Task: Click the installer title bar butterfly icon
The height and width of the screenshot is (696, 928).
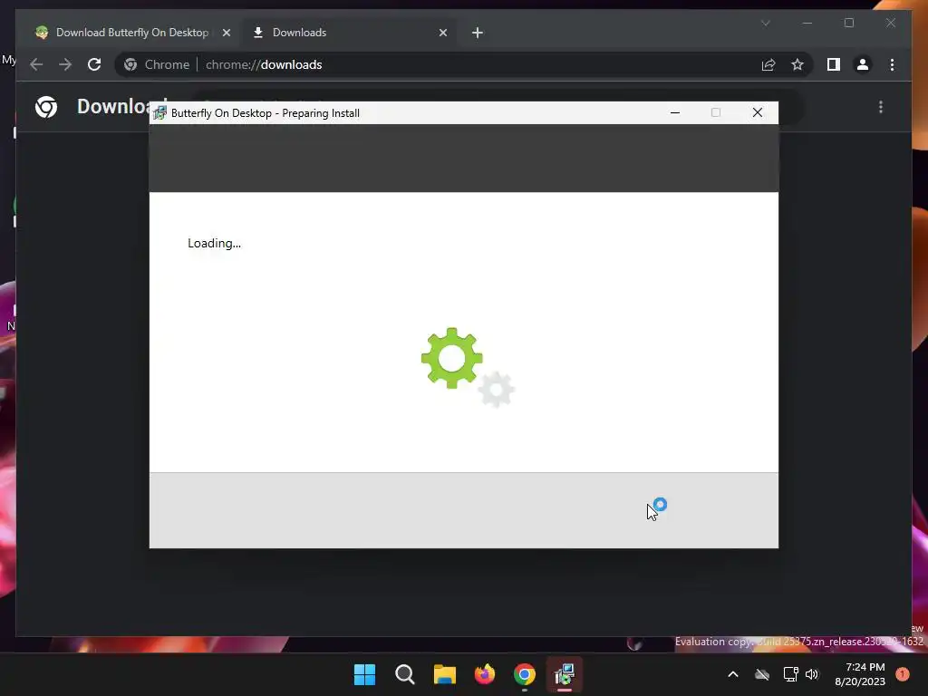Action: (x=159, y=112)
